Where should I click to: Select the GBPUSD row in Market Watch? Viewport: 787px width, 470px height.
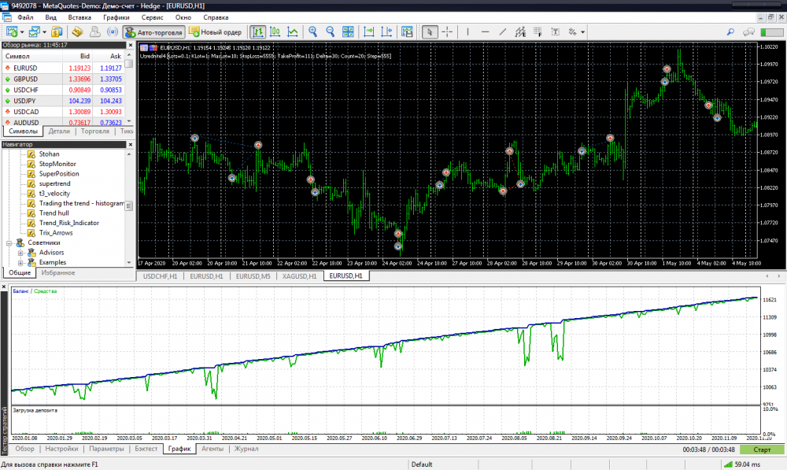(64, 79)
